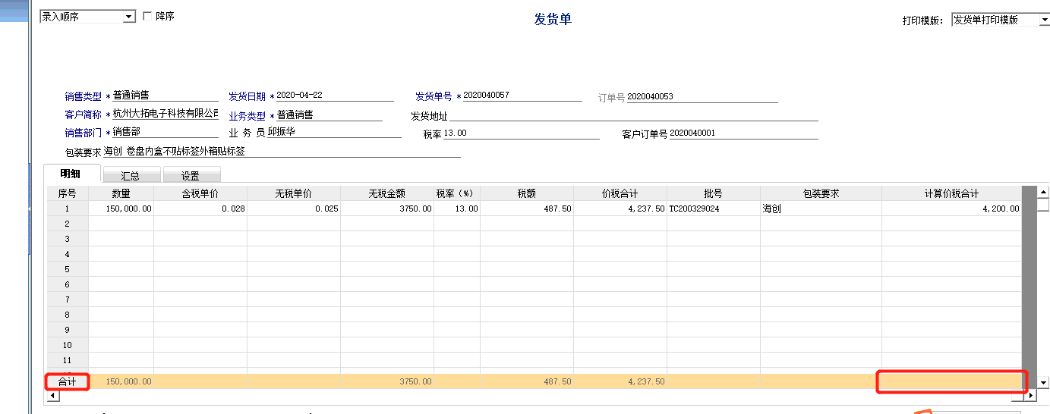Click totals row tax 487.50
The image size is (1050, 414).
pyautogui.click(x=527, y=381)
